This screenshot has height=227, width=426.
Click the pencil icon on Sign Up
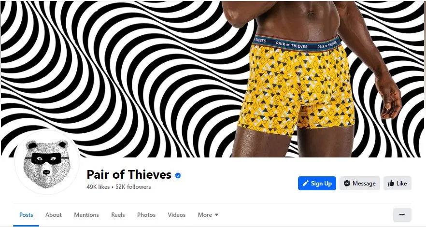(x=305, y=184)
